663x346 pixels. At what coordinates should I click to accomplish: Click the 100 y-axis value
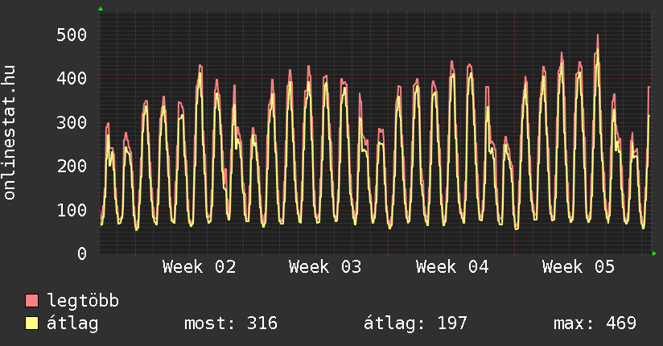72,210
